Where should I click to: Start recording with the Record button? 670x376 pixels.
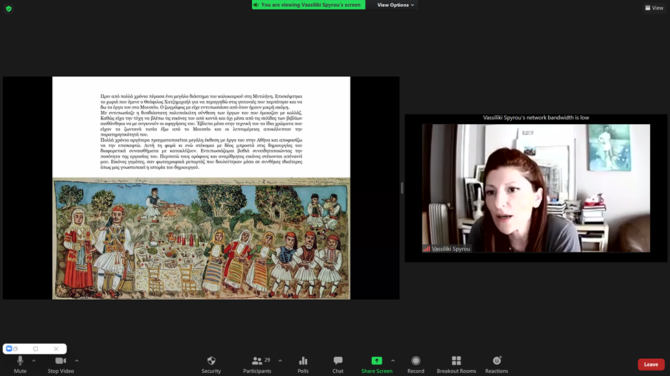pyautogui.click(x=416, y=365)
